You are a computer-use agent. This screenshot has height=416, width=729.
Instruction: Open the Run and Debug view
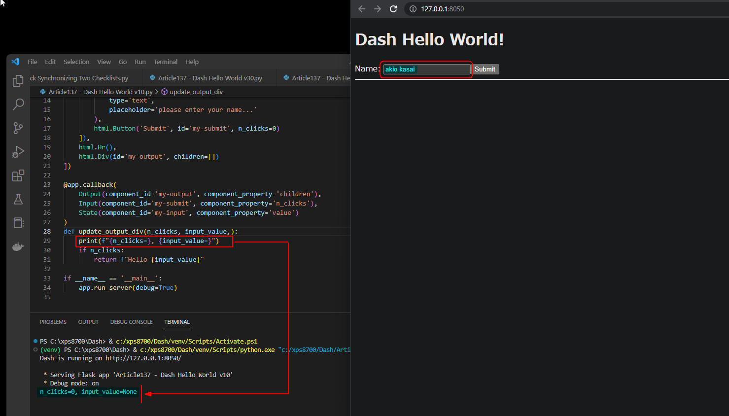(18, 152)
